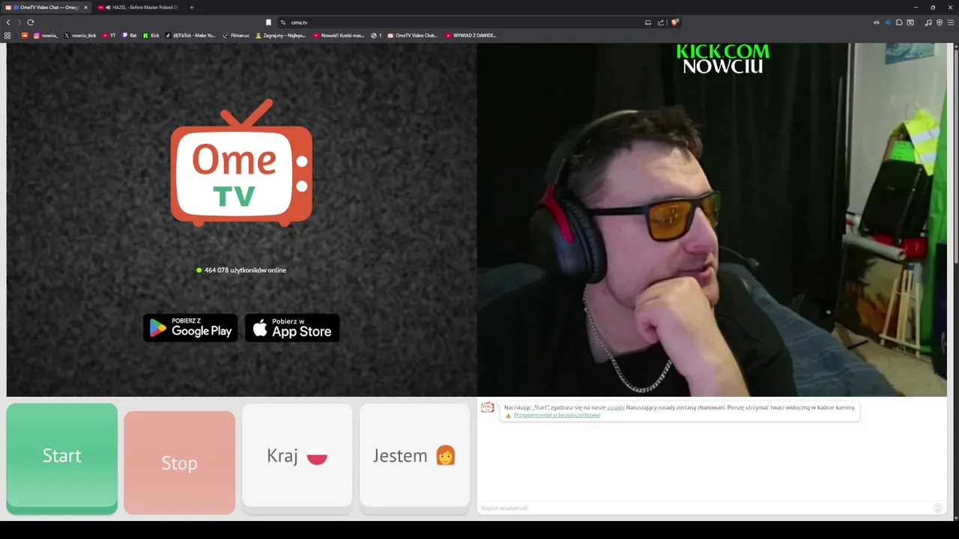Click the green Start button
959x539 pixels.
[x=62, y=458]
